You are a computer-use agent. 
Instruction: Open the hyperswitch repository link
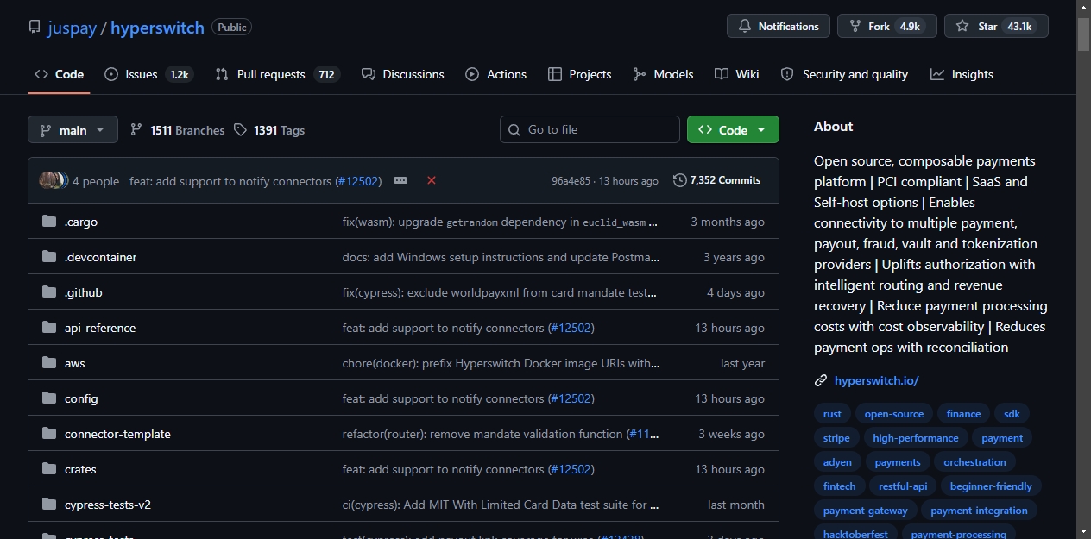pos(157,27)
